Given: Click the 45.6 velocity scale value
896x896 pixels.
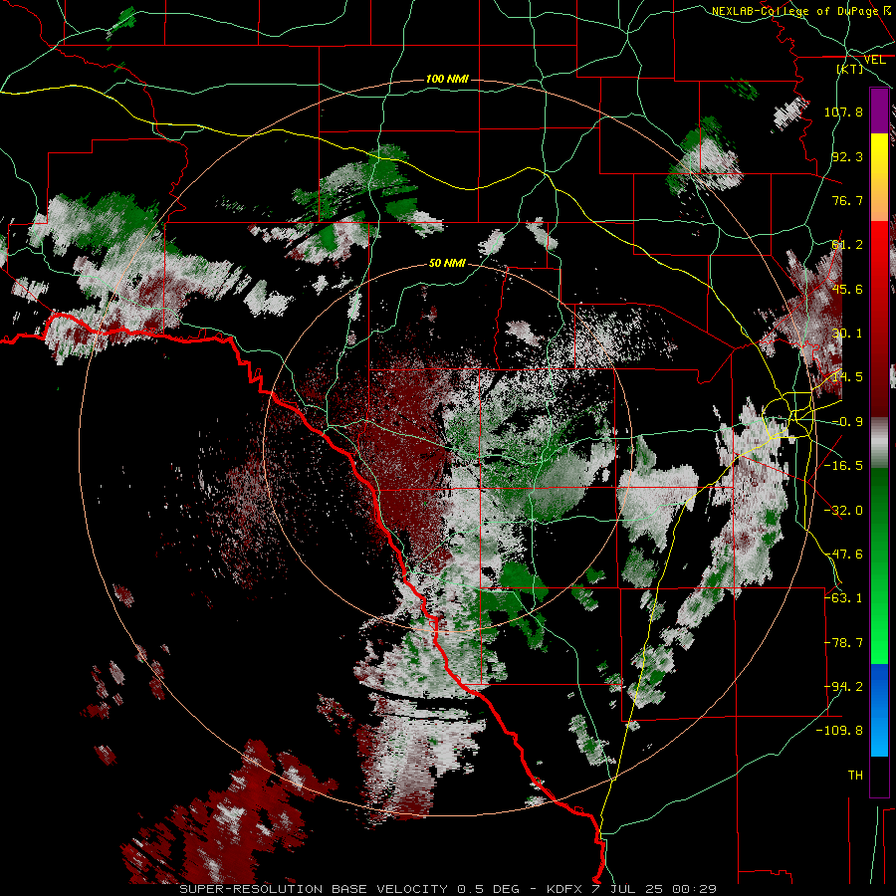Looking at the screenshot, I should tap(847, 289).
